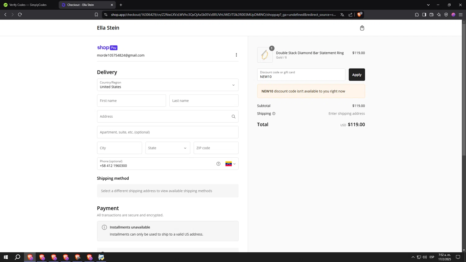Apply the NEW10 discount code
Viewport: 466px width, 262px height.
357,75
